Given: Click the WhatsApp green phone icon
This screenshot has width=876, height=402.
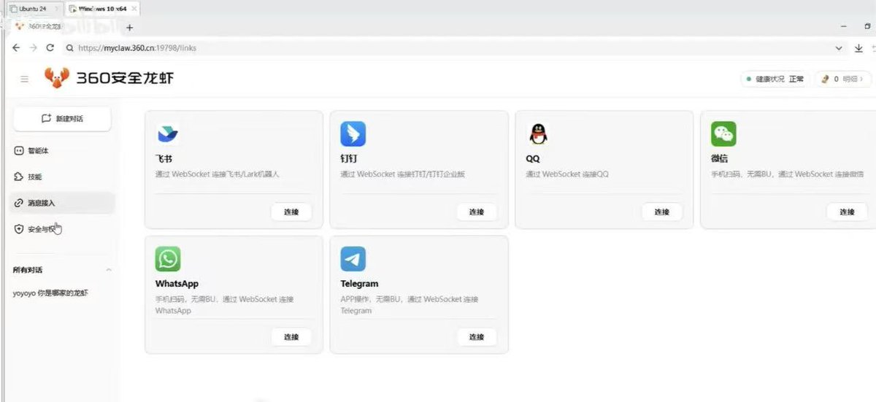Looking at the screenshot, I should pyautogui.click(x=168, y=259).
